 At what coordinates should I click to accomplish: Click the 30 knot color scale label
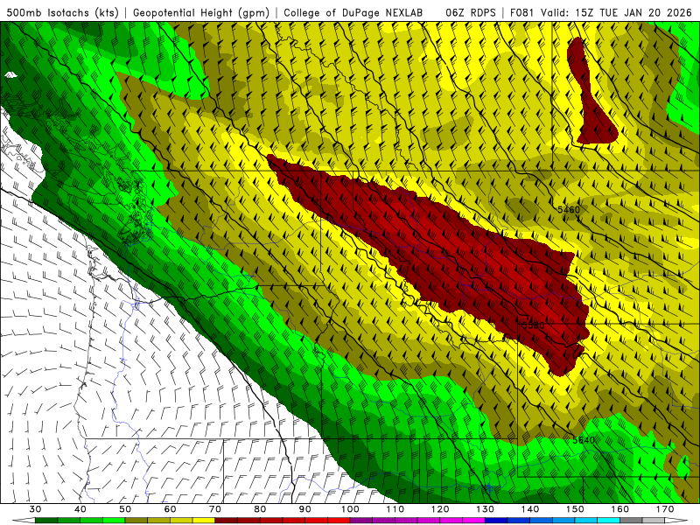coord(35,509)
